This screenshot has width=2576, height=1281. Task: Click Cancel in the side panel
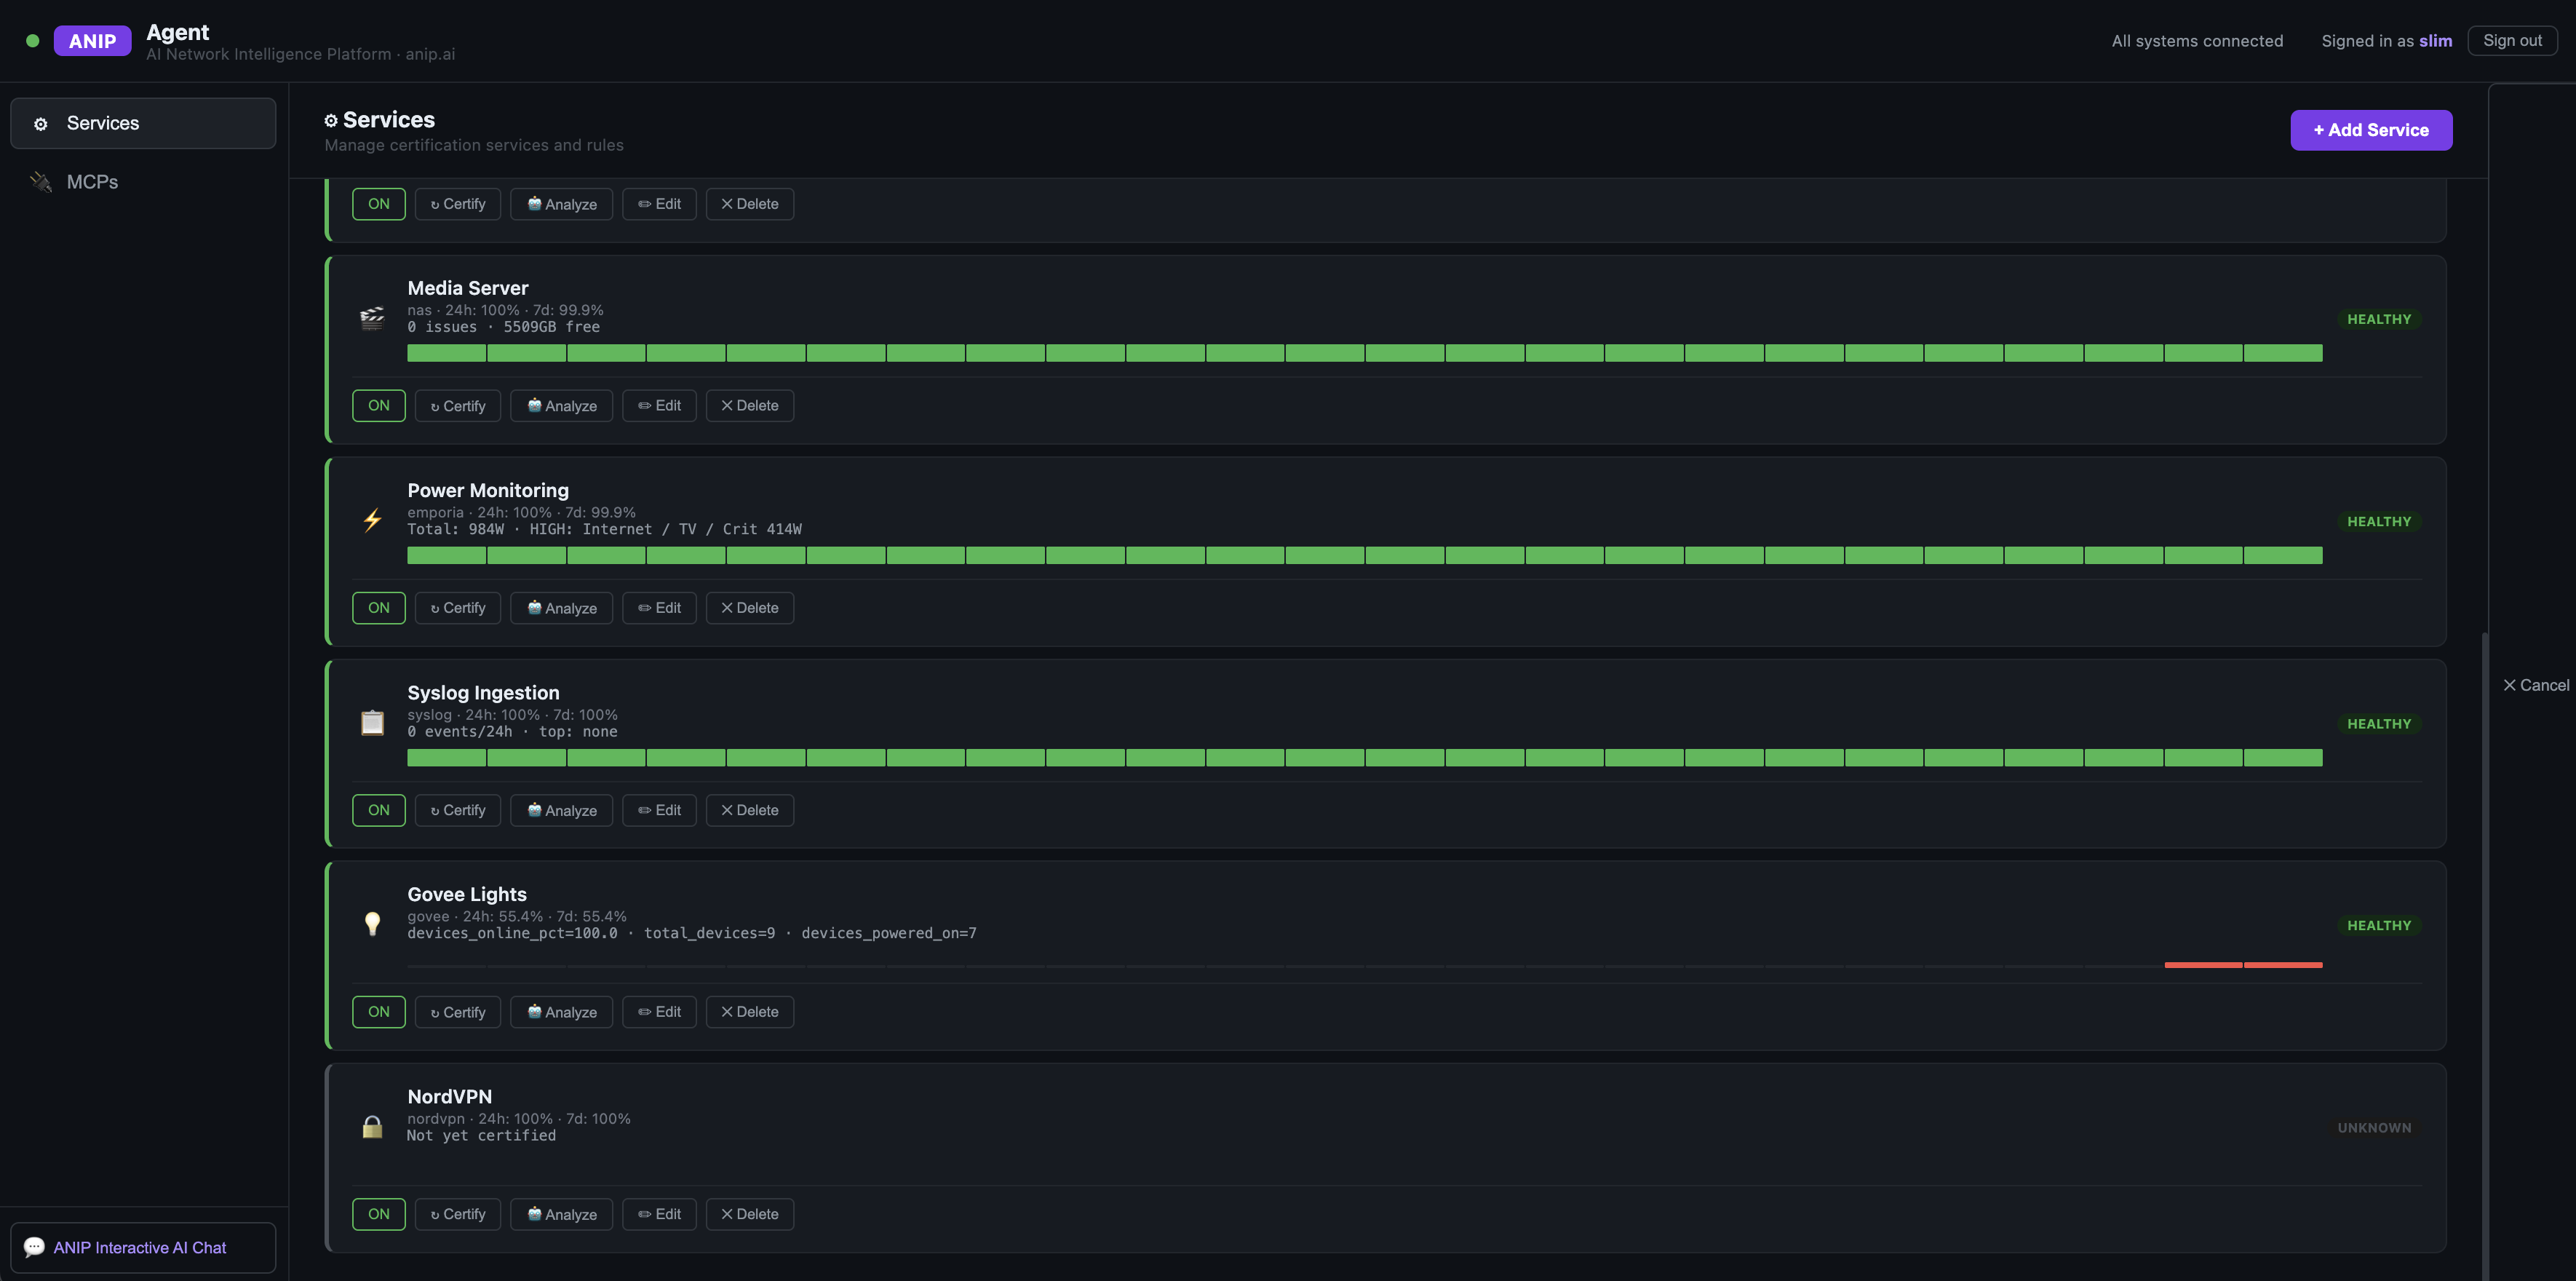(2536, 685)
